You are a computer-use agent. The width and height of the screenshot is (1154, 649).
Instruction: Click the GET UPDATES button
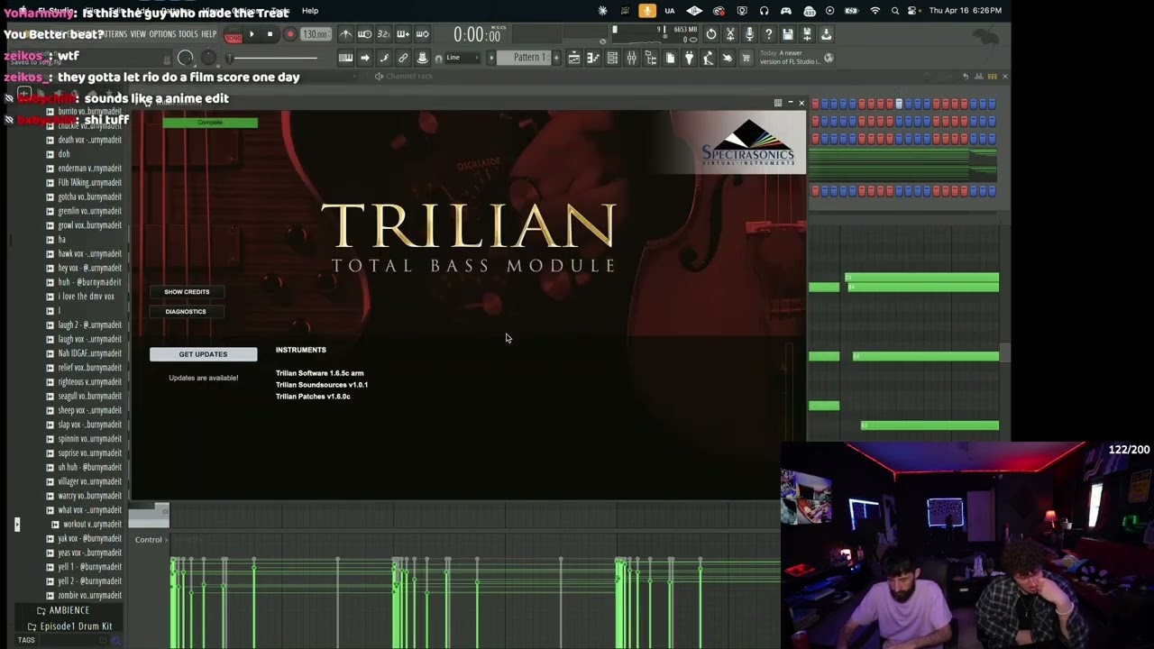[x=203, y=354]
